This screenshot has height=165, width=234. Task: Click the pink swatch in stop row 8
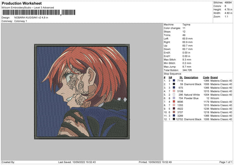[x=174, y=105]
